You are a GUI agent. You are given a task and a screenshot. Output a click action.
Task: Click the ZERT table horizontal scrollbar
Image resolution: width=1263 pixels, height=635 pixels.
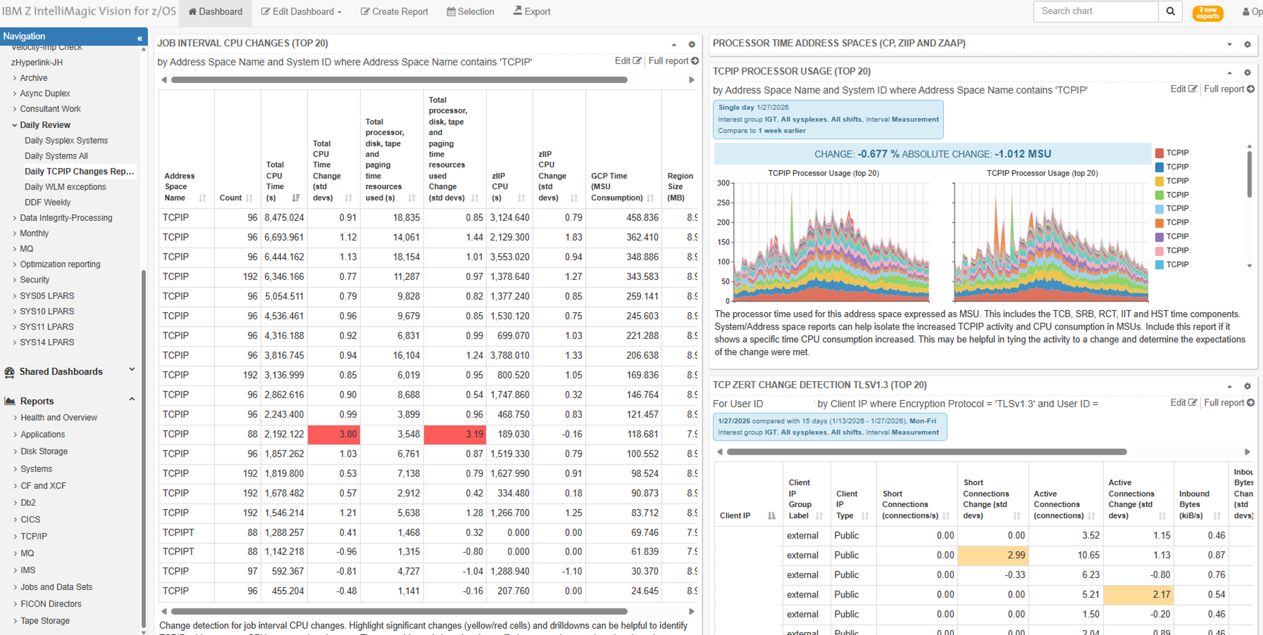point(926,452)
